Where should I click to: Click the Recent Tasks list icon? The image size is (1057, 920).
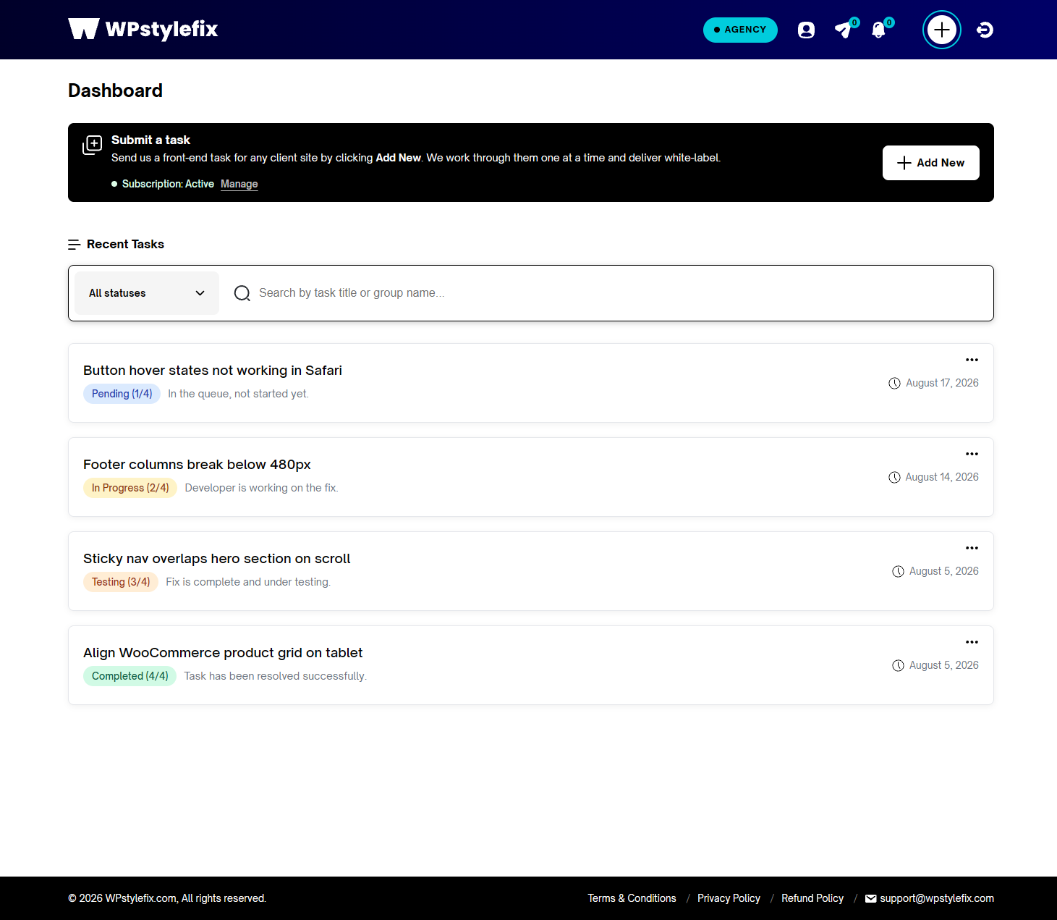[x=74, y=245]
